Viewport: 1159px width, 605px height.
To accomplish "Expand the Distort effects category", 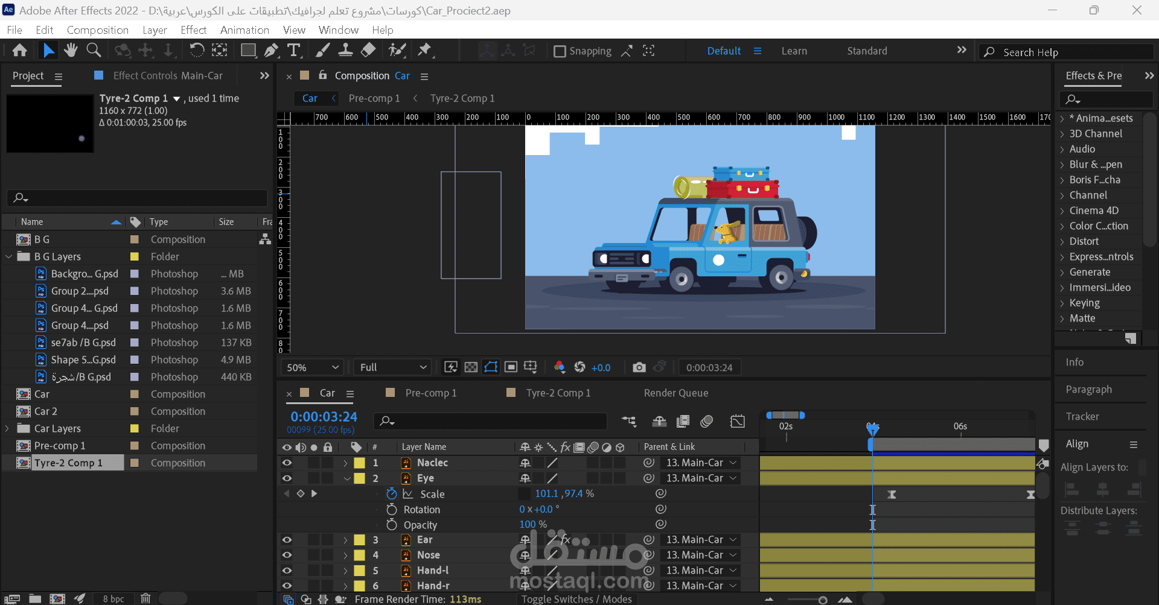I will coord(1062,241).
